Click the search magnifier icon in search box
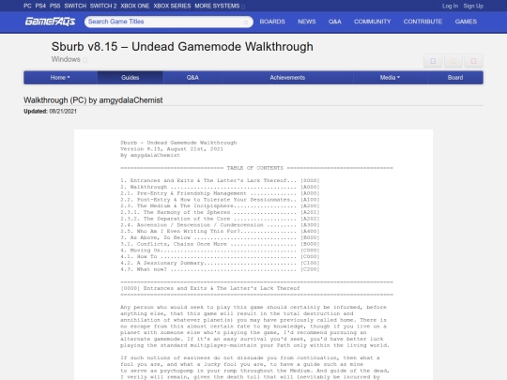 (246, 22)
